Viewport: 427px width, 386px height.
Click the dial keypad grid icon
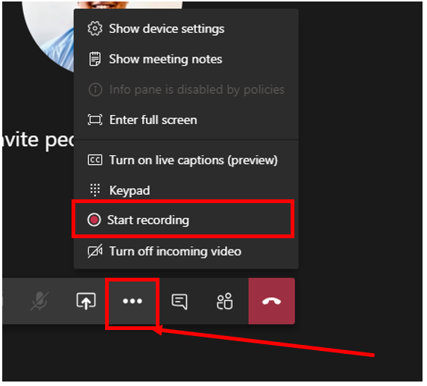click(95, 190)
